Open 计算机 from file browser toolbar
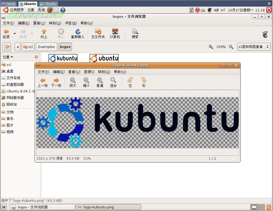 click(x=115, y=34)
